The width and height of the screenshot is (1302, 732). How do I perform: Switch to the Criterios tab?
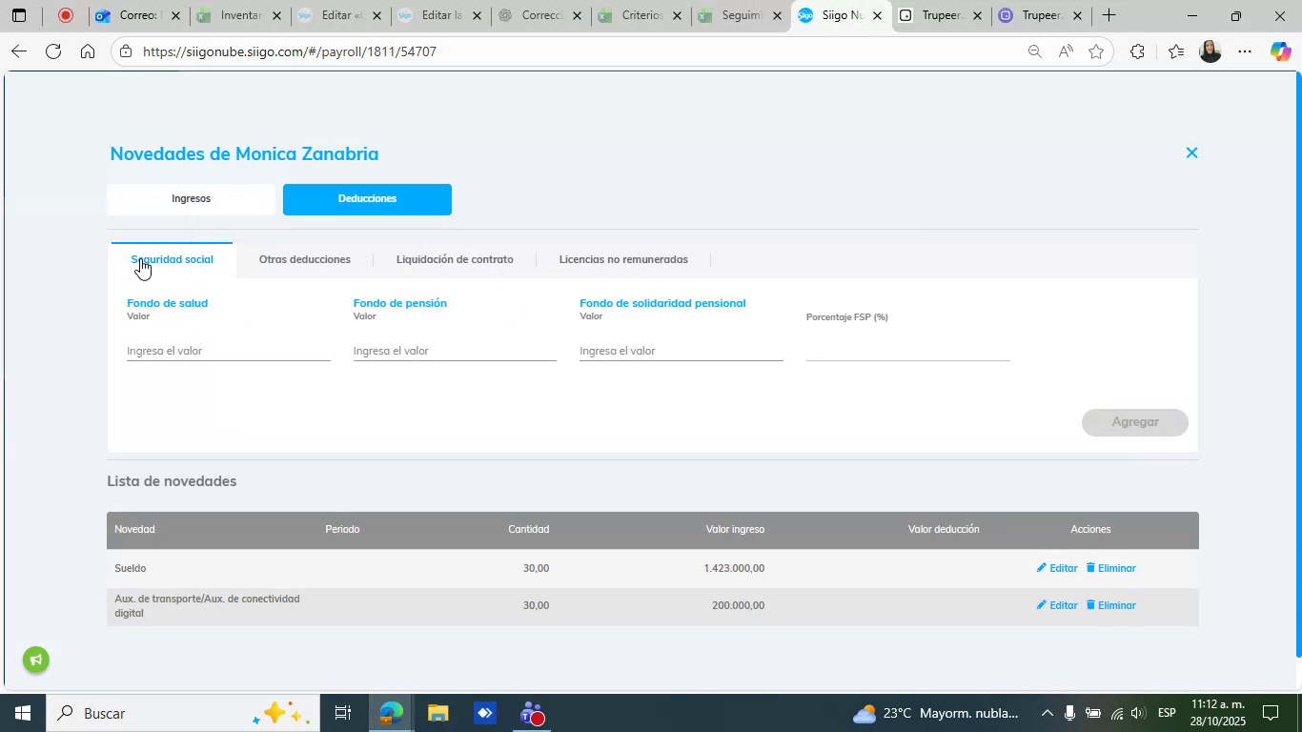[x=640, y=15]
